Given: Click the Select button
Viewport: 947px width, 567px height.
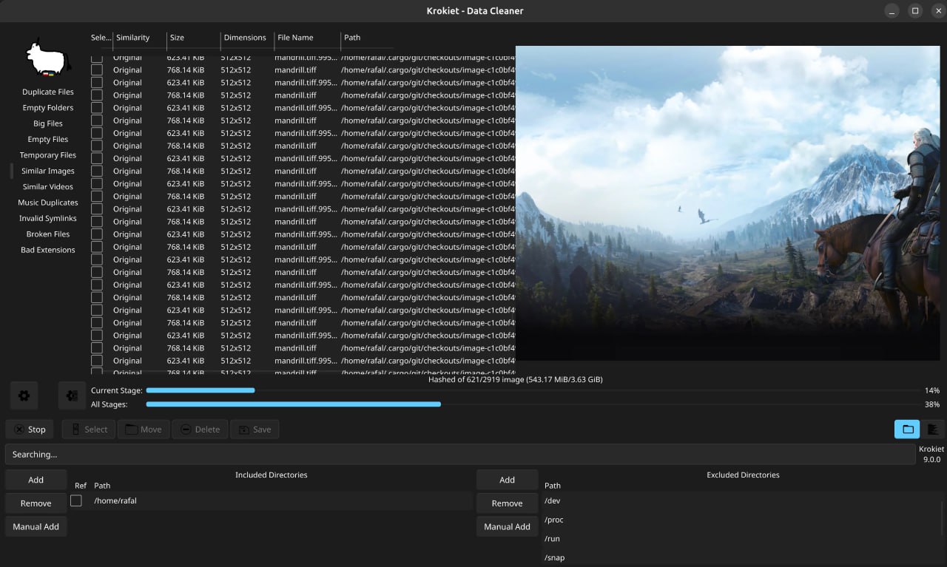Looking at the screenshot, I should coord(88,429).
